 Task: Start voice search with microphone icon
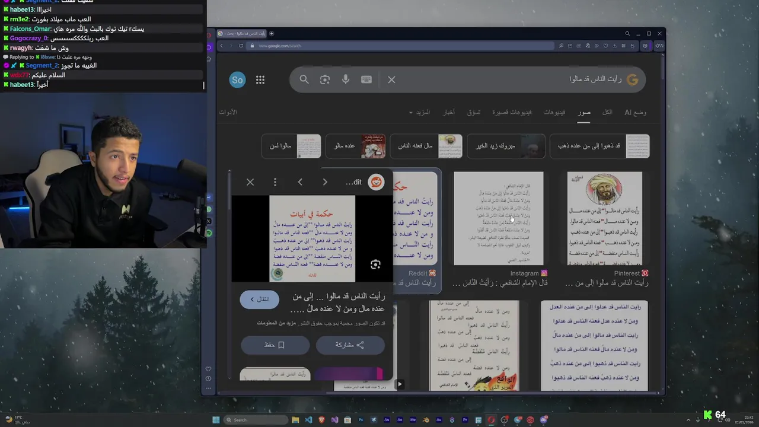[x=346, y=79]
